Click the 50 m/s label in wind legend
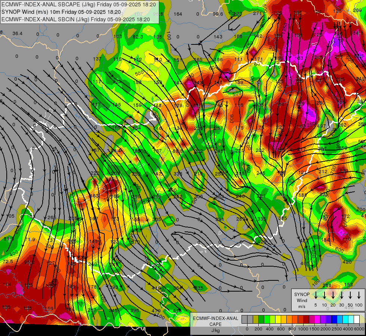366x336 pixels. point(350,305)
